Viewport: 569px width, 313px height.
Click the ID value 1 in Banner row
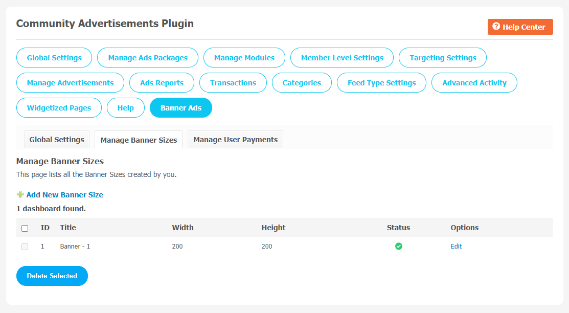tap(42, 246)
